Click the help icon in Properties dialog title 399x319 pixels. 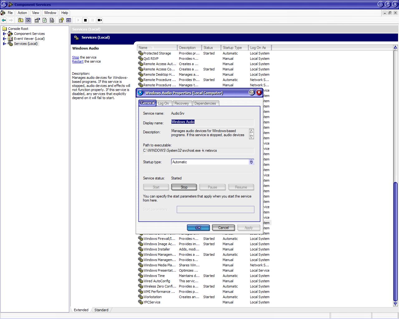point(252,93)
